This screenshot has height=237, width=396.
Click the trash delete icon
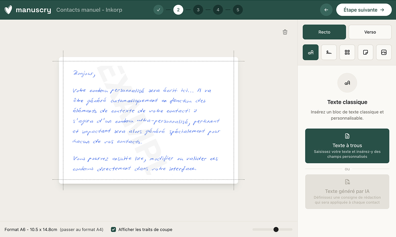coord(285,32)
